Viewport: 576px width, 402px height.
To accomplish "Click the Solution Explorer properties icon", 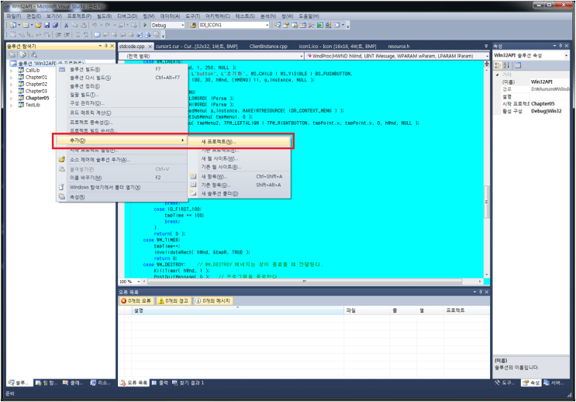I will tap(12, 54).
